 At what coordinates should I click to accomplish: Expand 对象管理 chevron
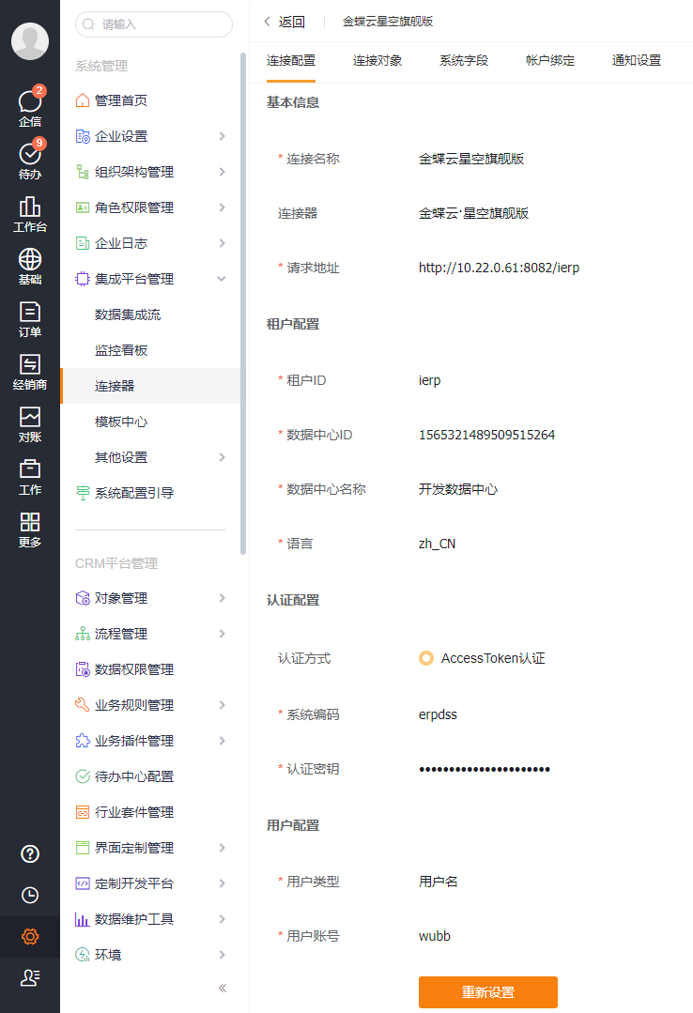click(222, 598)
